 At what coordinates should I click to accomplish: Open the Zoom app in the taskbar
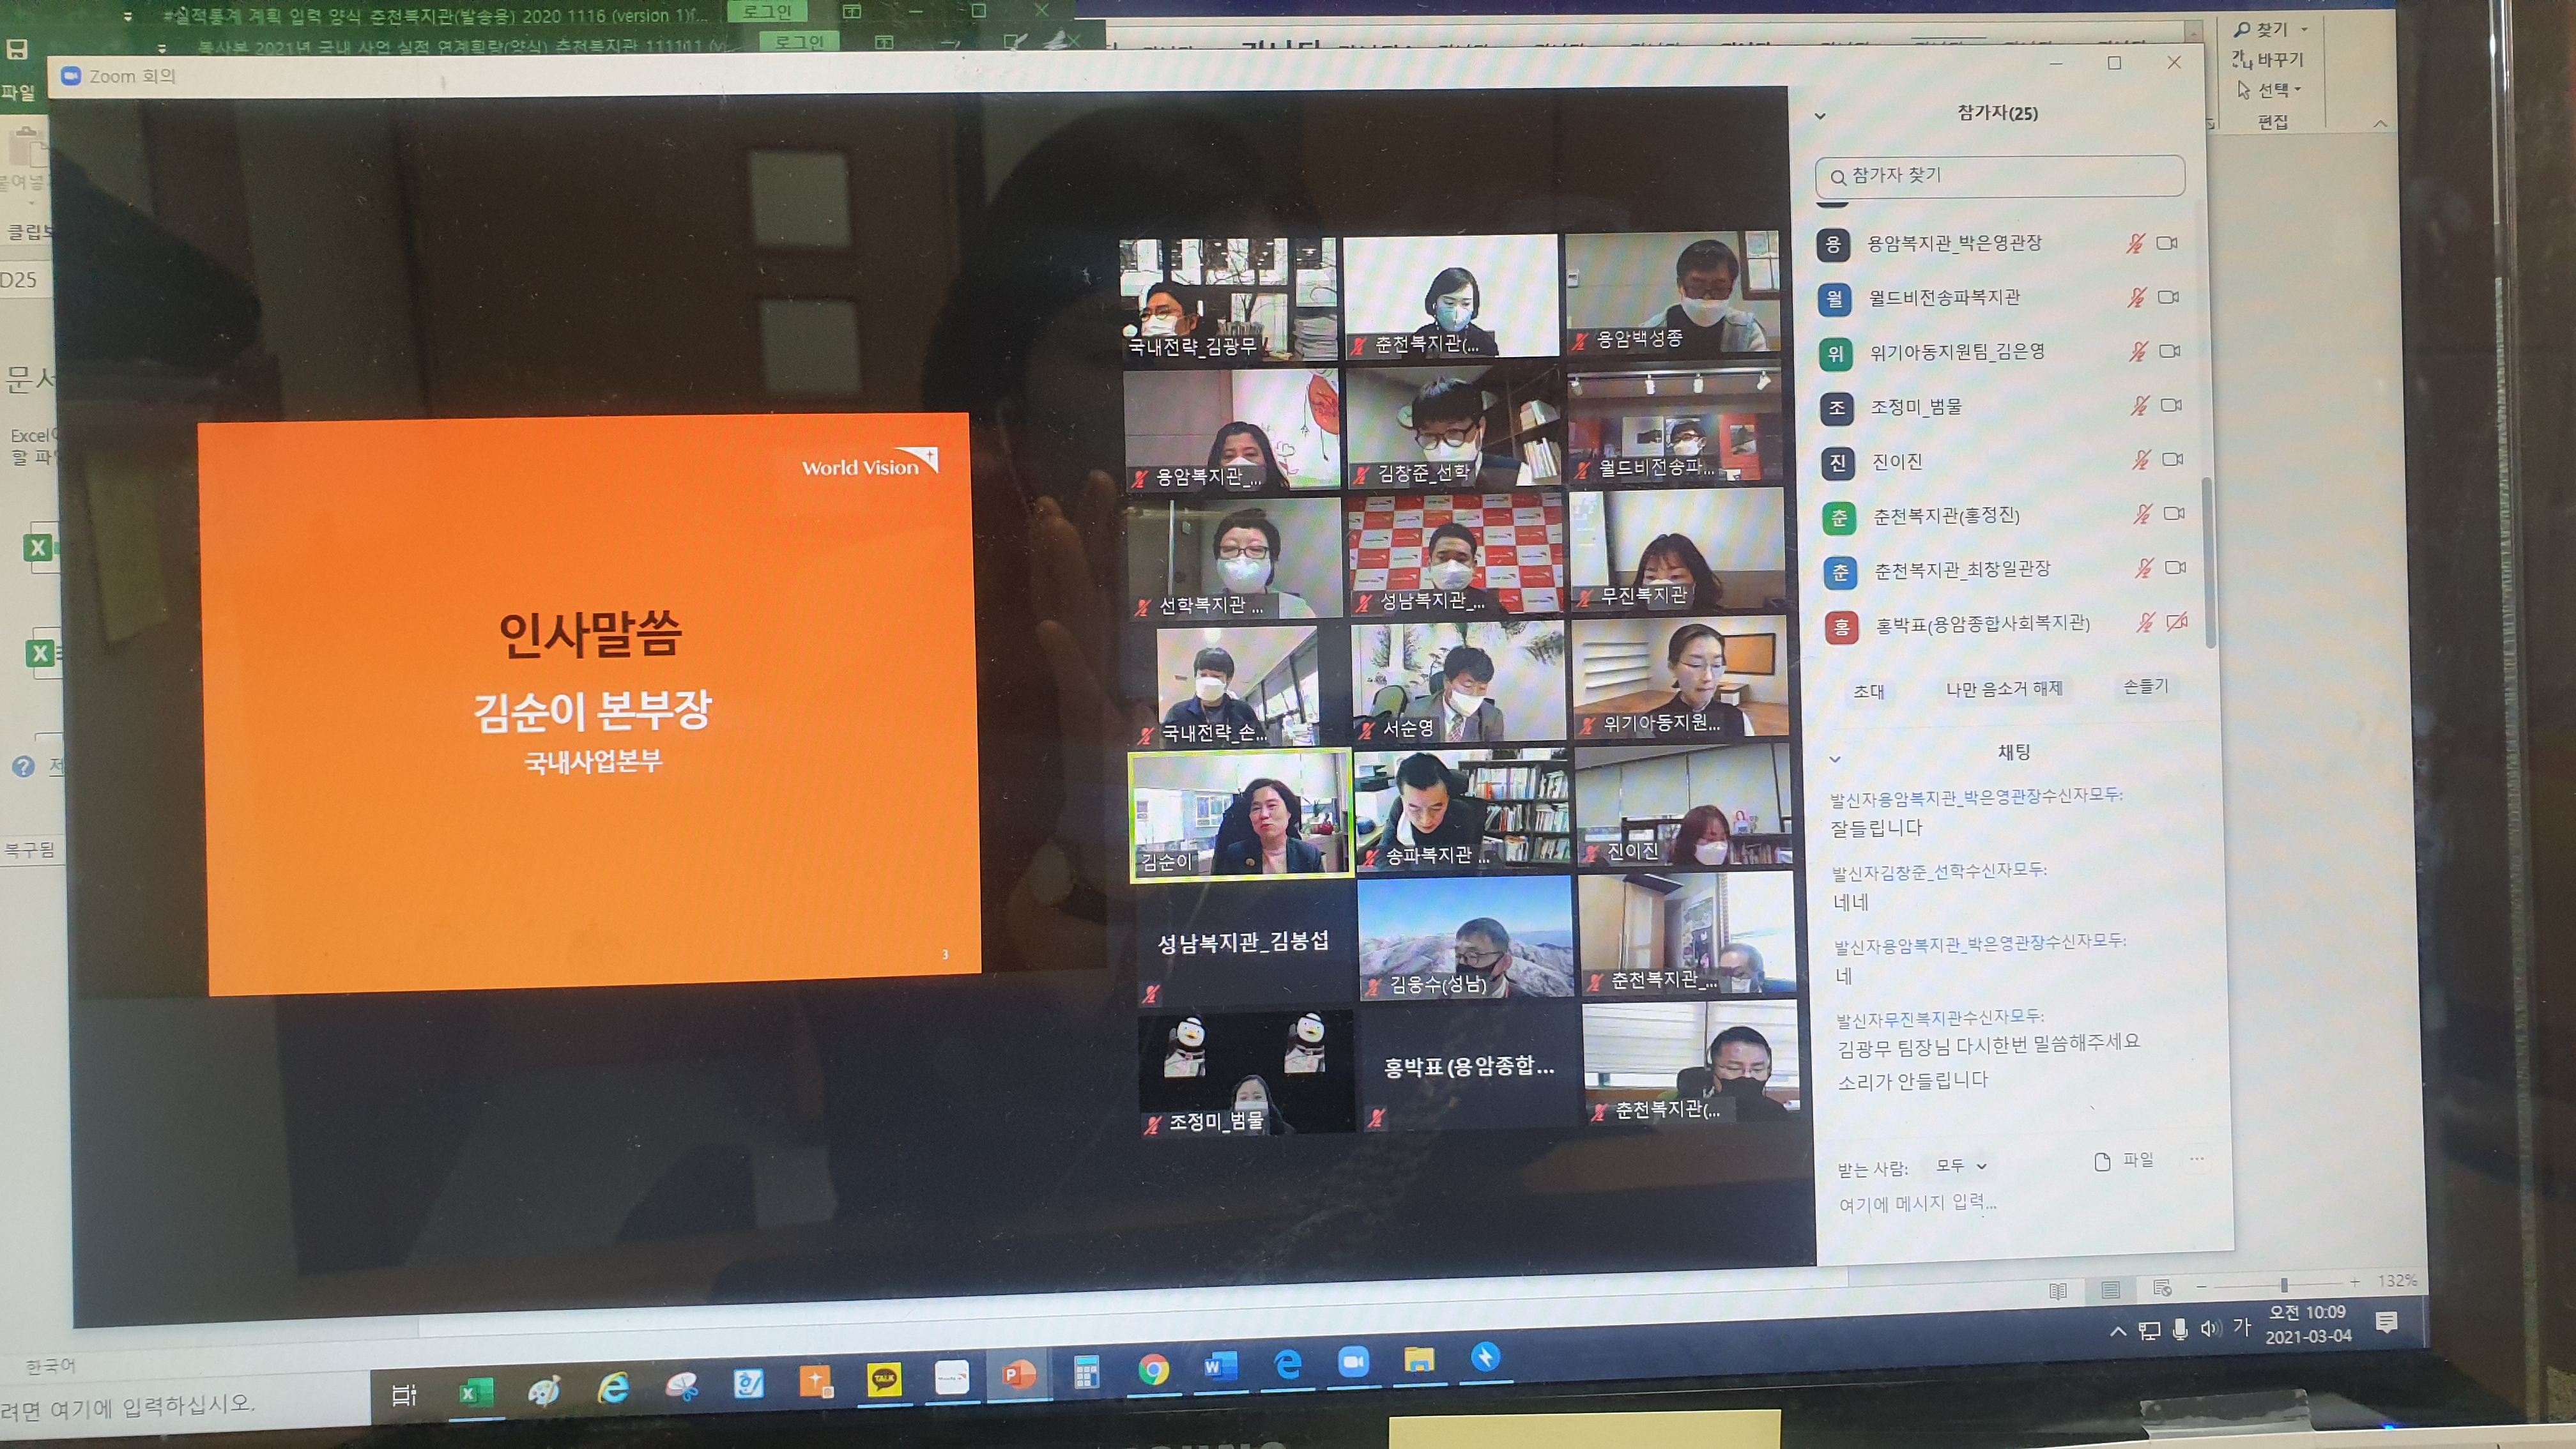point(1353,1362)
